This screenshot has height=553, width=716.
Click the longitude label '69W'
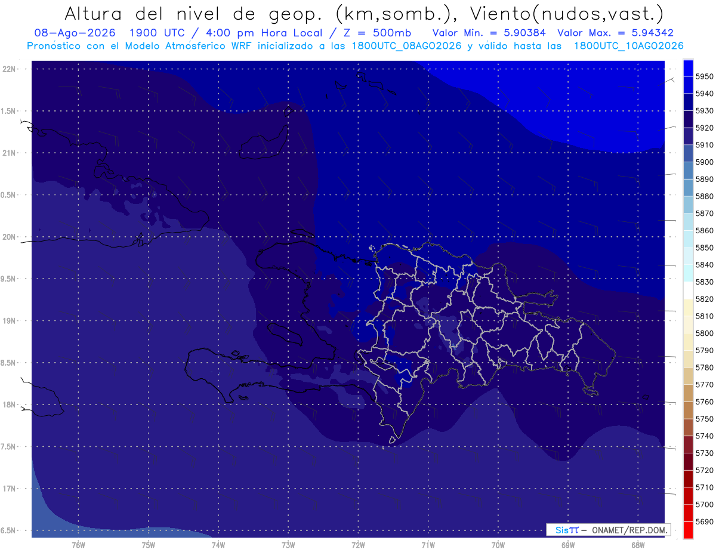click(x=568, y=545)
